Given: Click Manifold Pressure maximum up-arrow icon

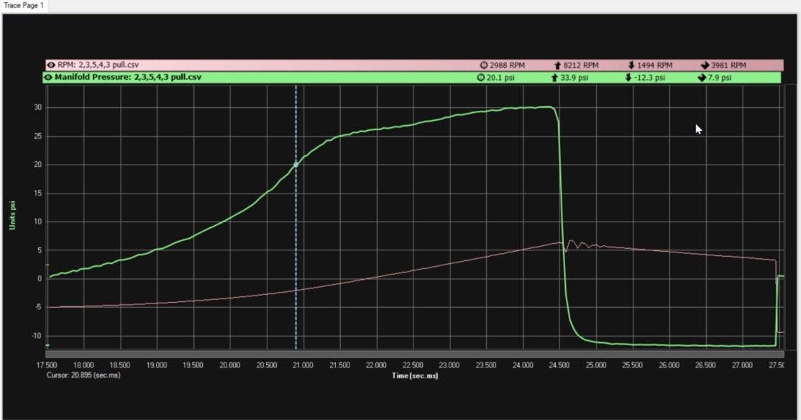Looking at the screenshot, I should 554,78.
